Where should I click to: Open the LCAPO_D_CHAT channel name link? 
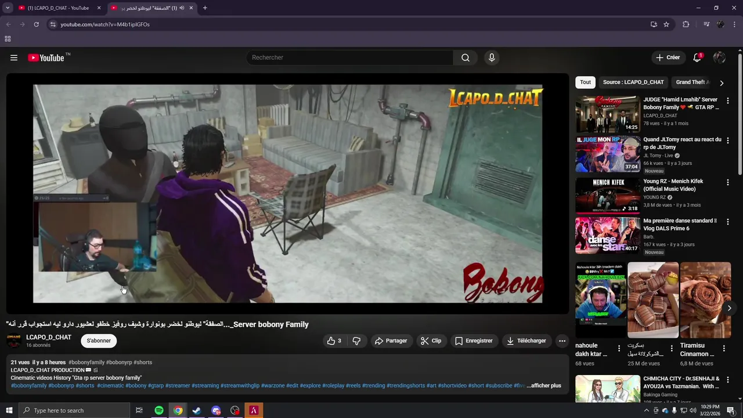click(49, 337)
